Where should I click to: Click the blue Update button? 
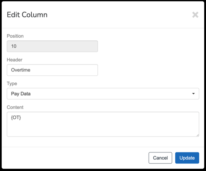pos(187,158)
